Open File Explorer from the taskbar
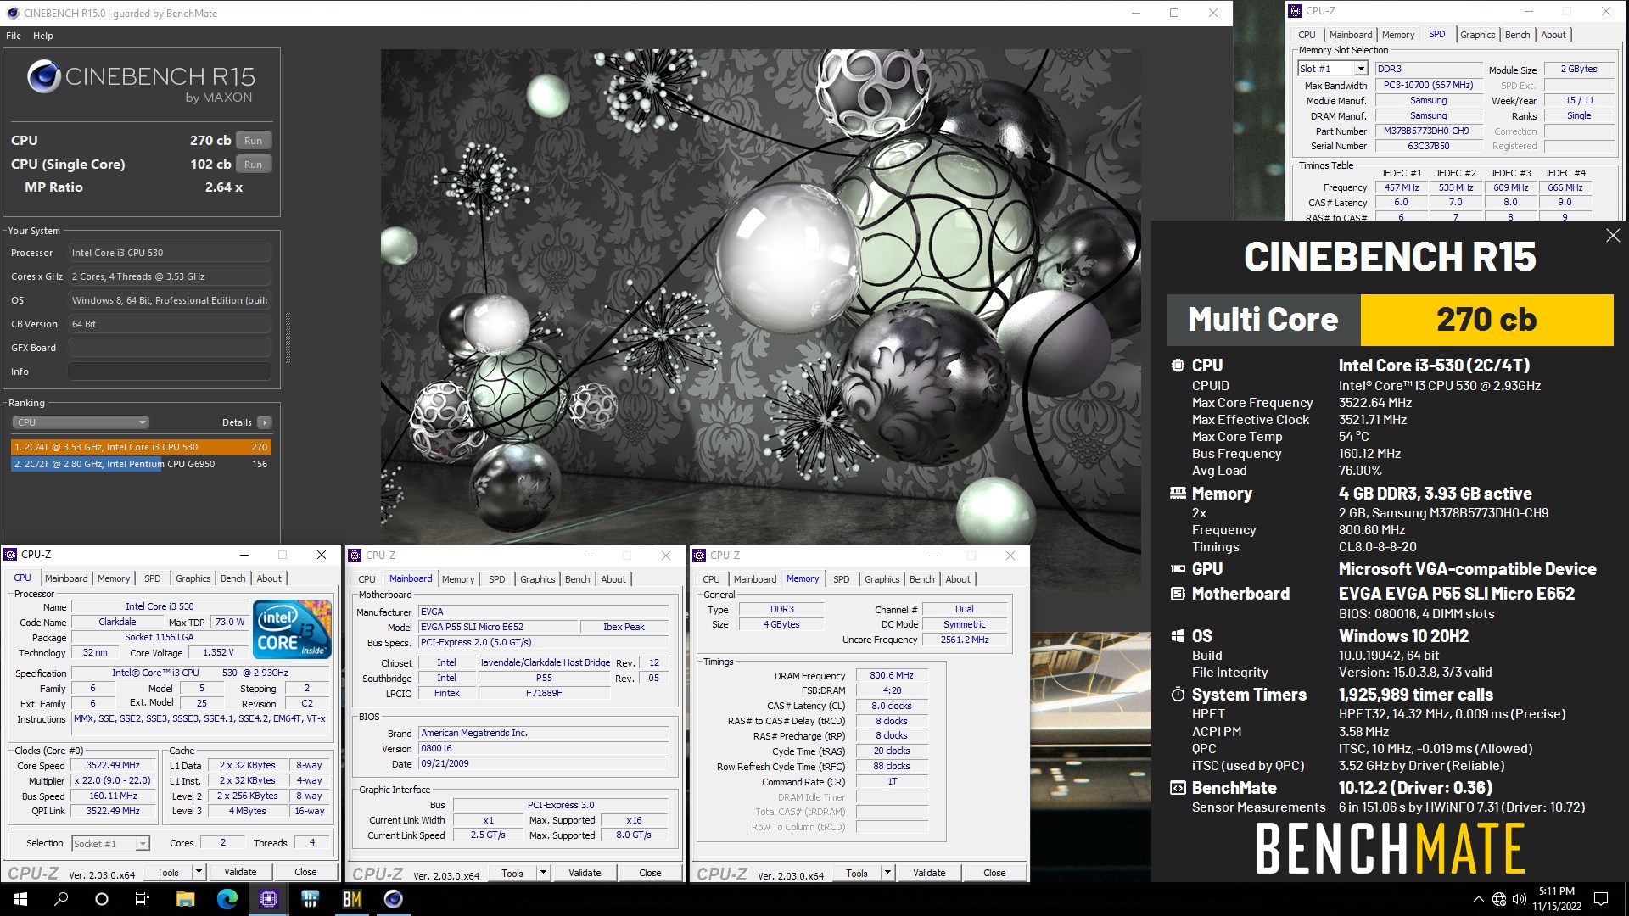Screen dimensions: 1629x916 coord(185,899)
